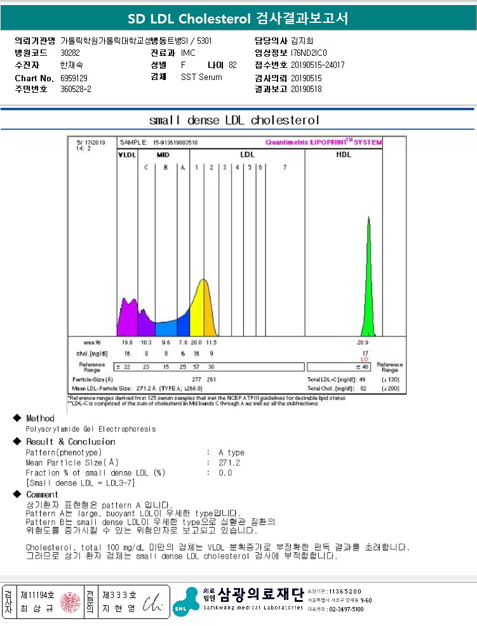
Task: Click the Quantimetrix LIPOPRINT SYSTEM label
Action: [x=323, y=142]
